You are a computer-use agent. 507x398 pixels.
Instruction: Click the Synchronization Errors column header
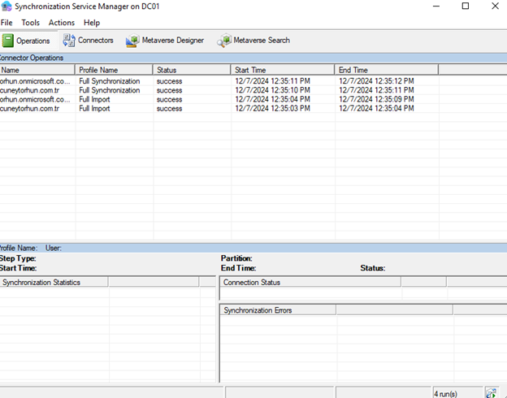tap(276, 310)
